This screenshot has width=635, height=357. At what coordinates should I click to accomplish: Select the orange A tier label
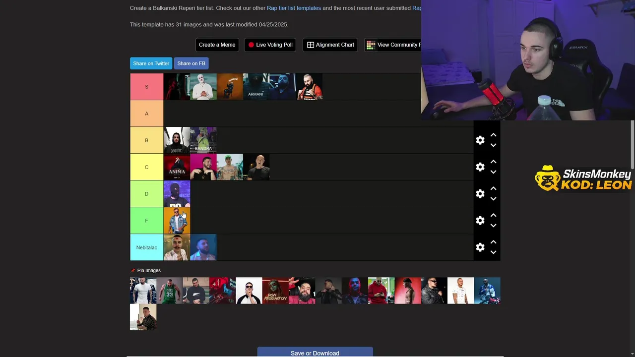[x=147, y=114]
